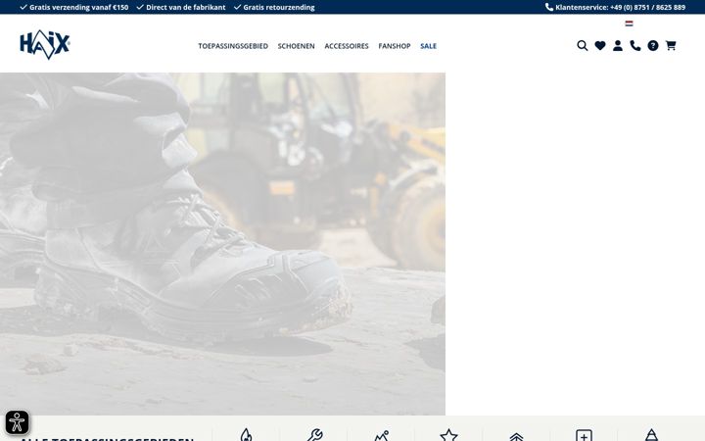
Task: Select the wrench workwear category icon
Action: pyautogui.click(x=314, y=435)
